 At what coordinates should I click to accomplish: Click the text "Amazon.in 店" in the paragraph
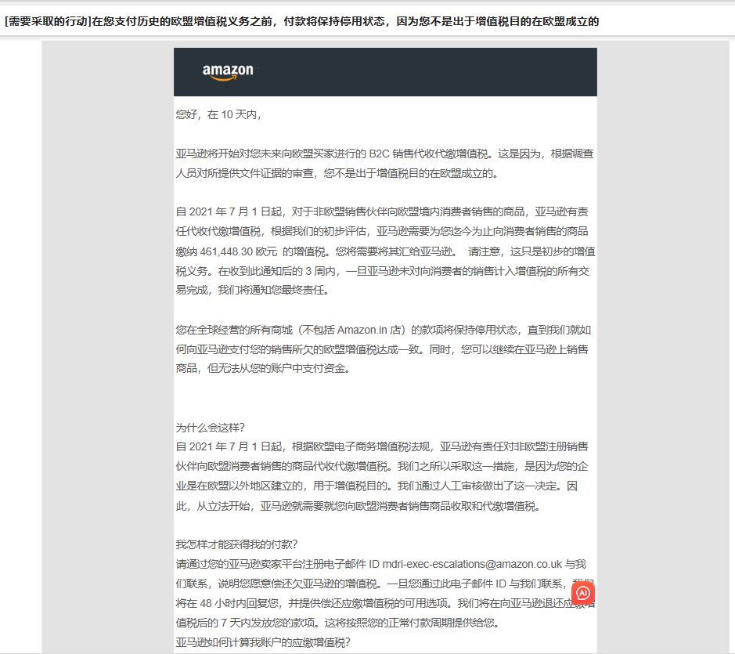pos(369,331)
